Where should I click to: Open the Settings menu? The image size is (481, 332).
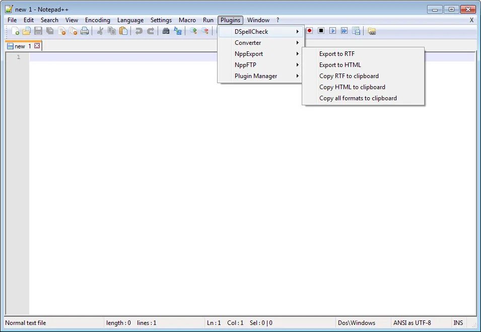pos(161,20)
